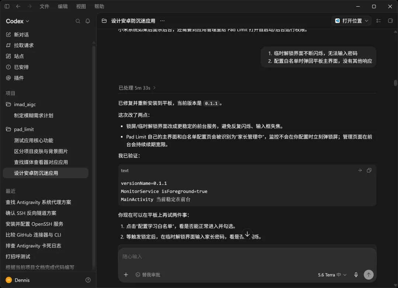Open the 5.6 Terra model dropdown
Image resolution: width=398 pixels, height=288 pixels.
click(332, 275)
